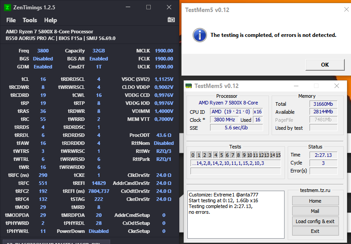Click the empty Used by test field
The height and width of the screenshot is (244, 351).
(323, 128)
